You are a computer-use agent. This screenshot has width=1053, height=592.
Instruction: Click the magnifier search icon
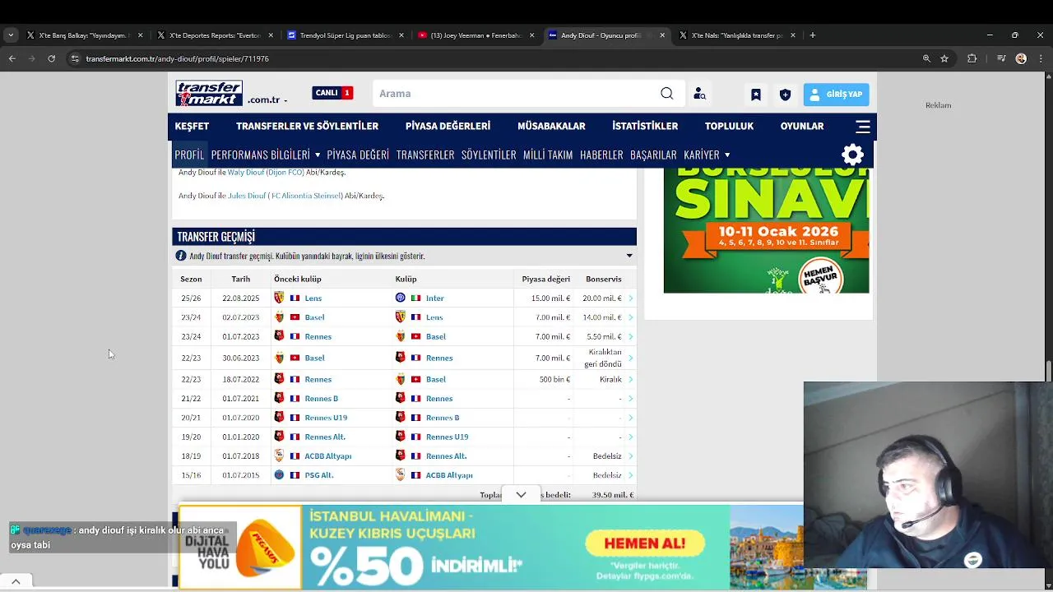(x=667, y=94)
